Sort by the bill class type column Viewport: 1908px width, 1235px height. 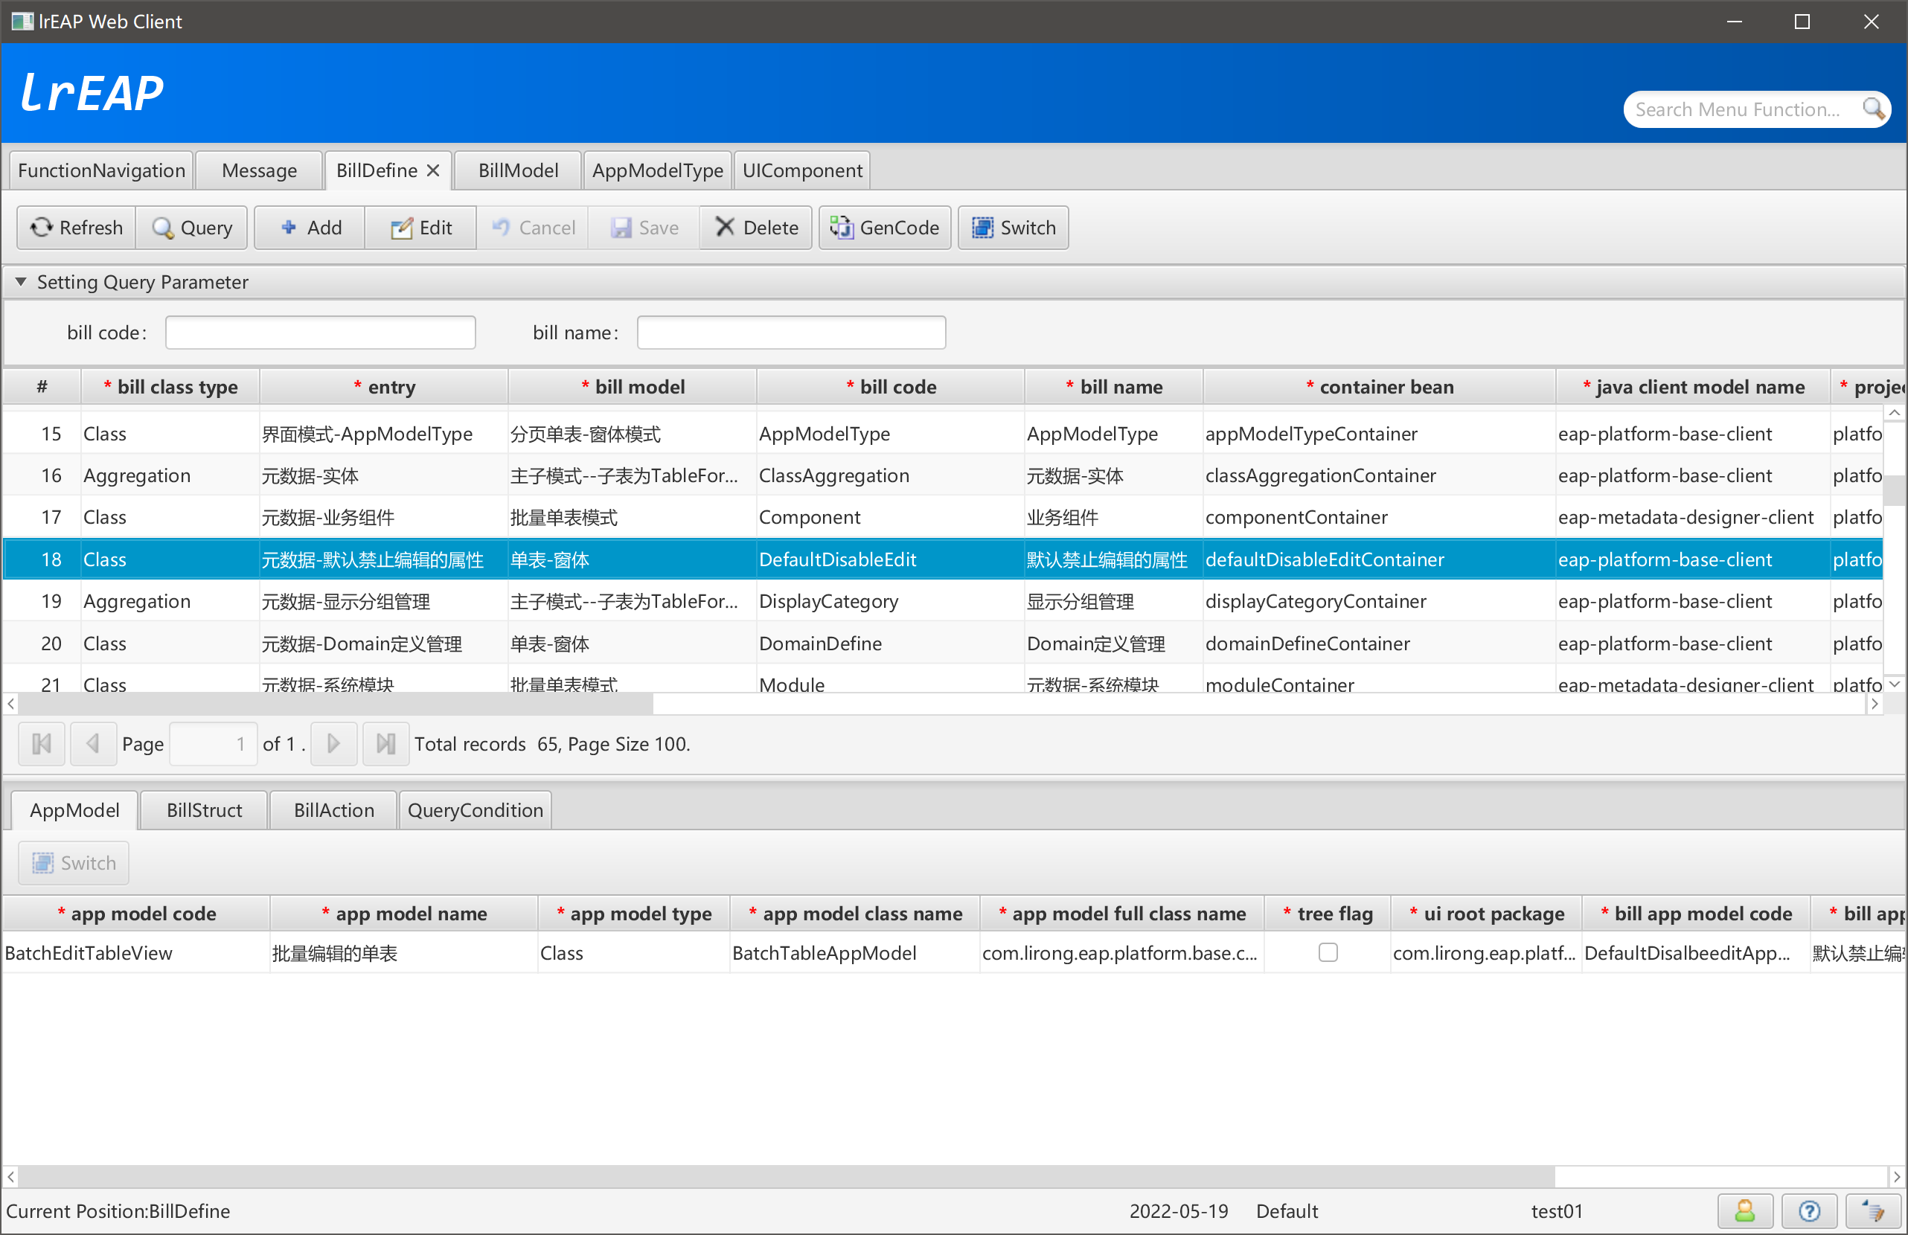pyautogui.click(x=170, y=387)
